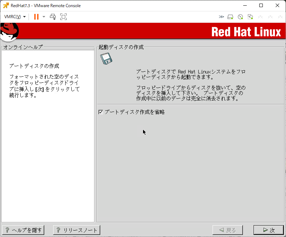Click the 起動ディスクの作成 panel title

(x=121, y=47)
